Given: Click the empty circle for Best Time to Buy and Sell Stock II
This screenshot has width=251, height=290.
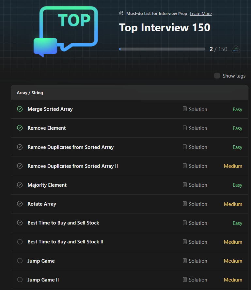Looking at the screenshot, I should click(x=20, y=242).
